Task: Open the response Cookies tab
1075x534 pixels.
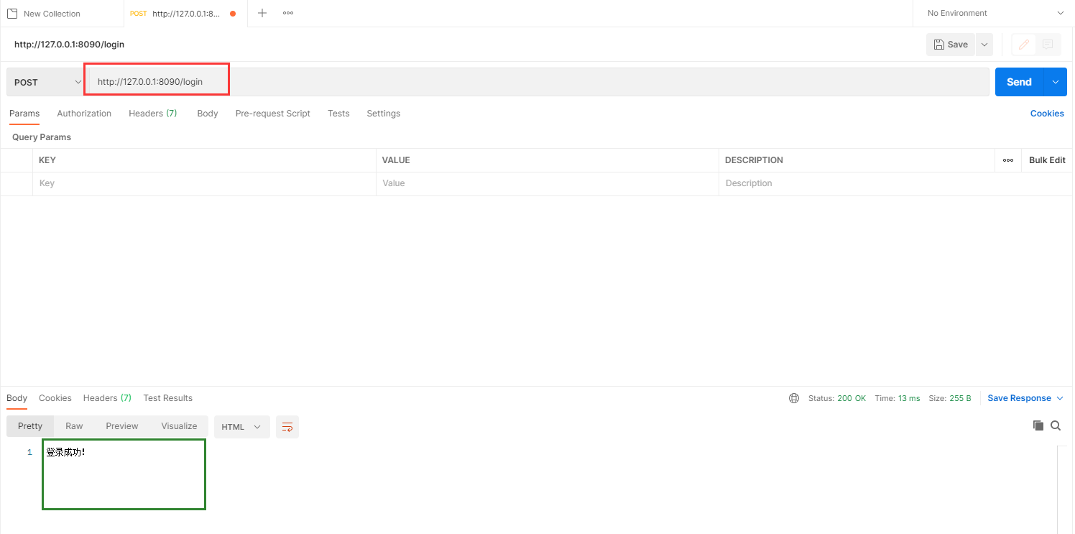Action: (55, 398)
